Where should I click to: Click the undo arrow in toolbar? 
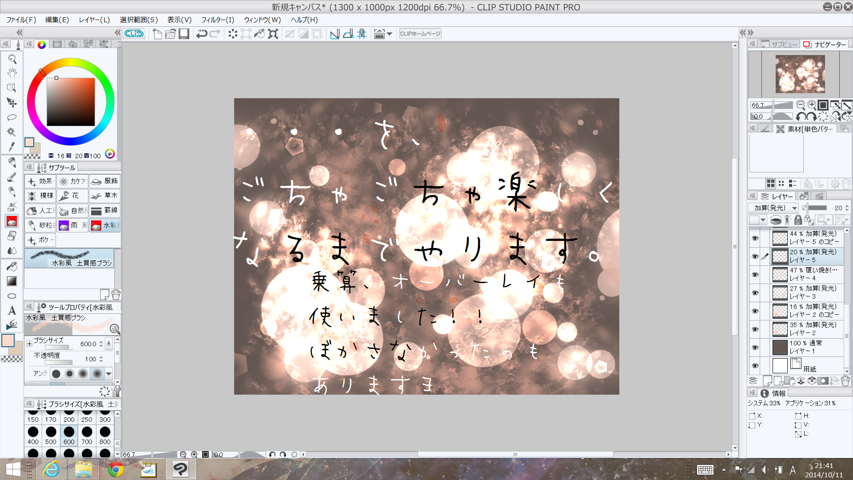coord(202,34)
